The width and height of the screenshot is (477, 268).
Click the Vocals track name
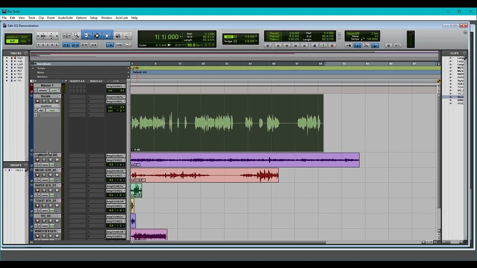[x=45, y=96]
